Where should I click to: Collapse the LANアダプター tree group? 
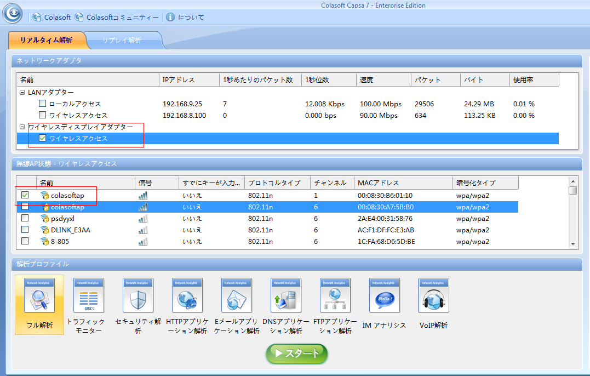click(22, 93)
